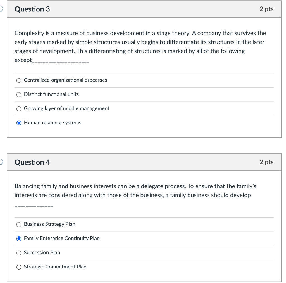Select the "Growing layer of middle management" option
The height and width of the screenshot is (283, 286).
[19, 109]
